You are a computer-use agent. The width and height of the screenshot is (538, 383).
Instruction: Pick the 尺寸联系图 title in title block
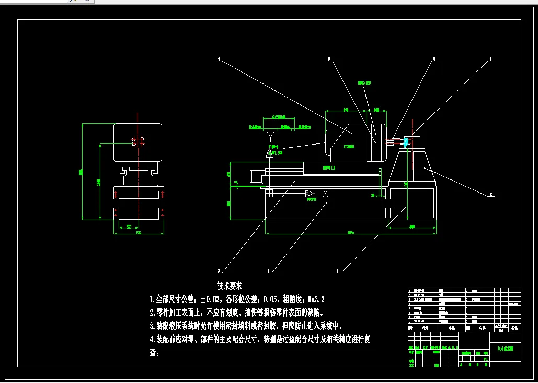coord(506,349)
